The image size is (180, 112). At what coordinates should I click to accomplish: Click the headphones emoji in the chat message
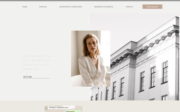(x=69, y=108)
